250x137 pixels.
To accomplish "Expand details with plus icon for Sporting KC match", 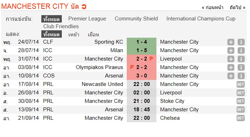I will click(231, 42).
